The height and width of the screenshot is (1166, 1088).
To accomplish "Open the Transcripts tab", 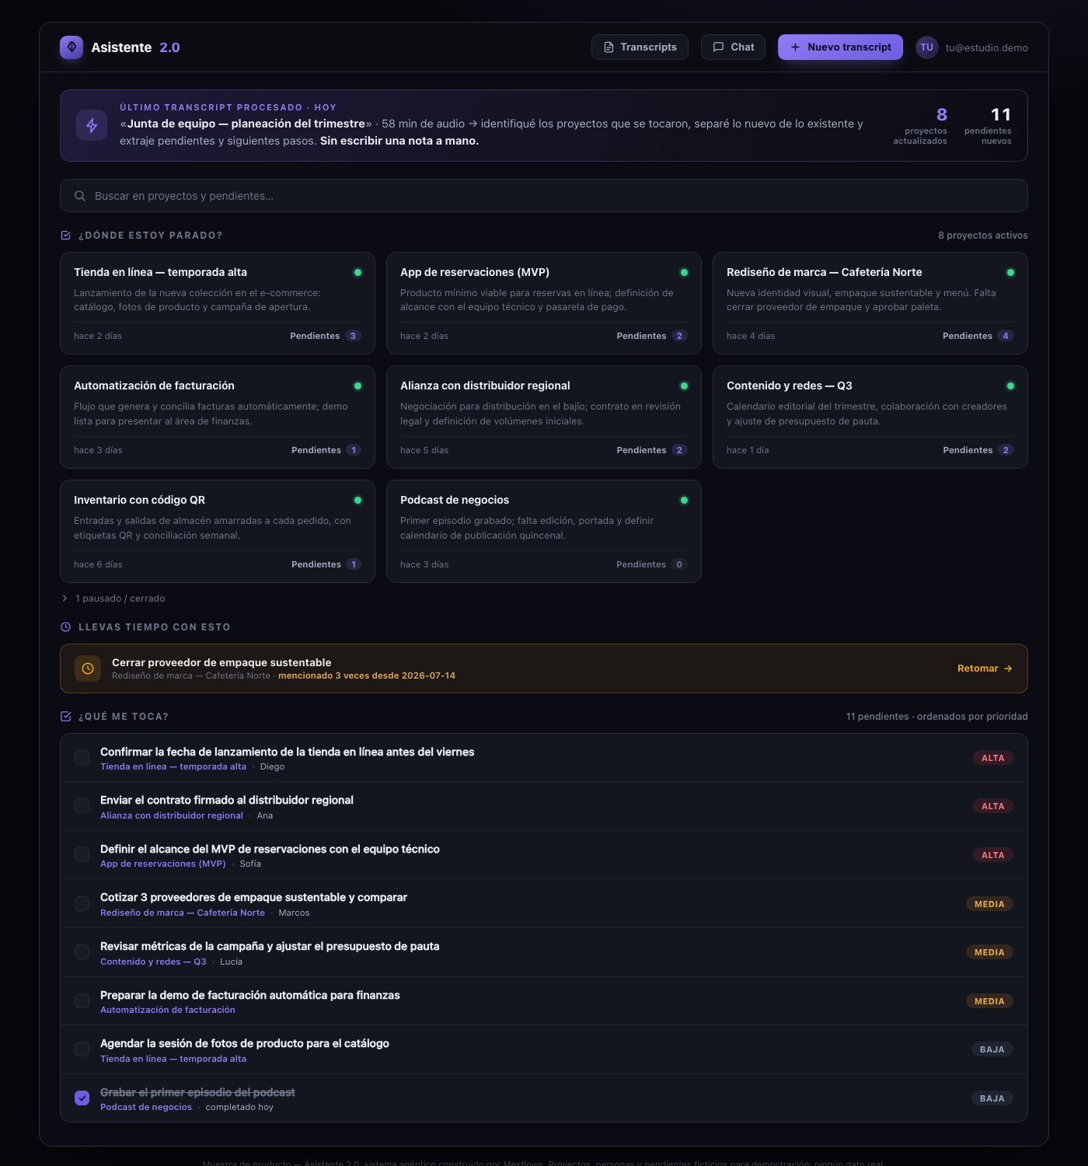I will pos(640,47).
